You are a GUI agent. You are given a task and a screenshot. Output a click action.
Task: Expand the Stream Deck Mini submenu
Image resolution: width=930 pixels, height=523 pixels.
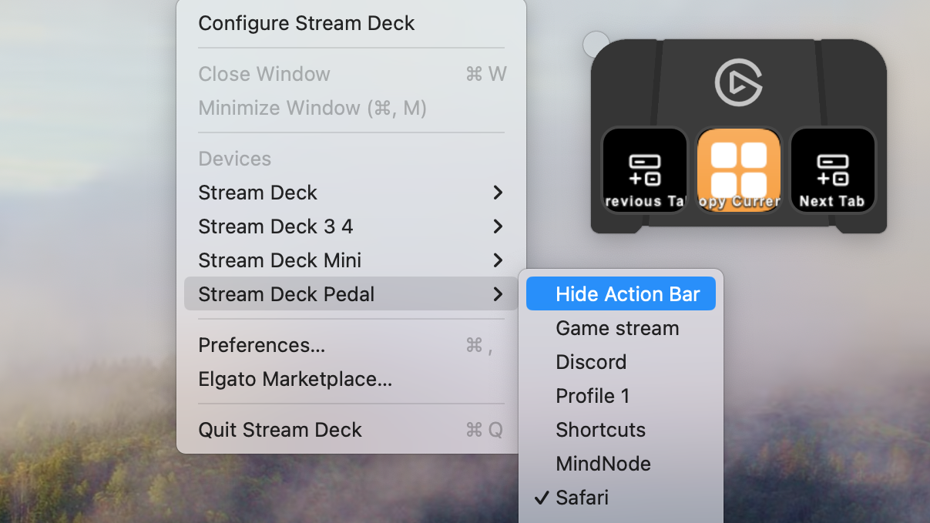tap(351, 260)
